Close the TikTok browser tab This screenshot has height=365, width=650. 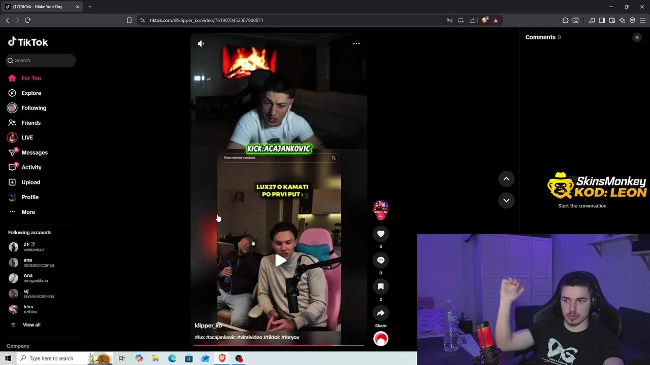77,7
